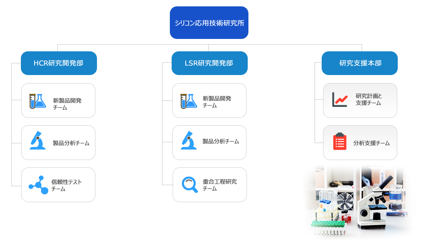Viewport: 425px width, 252px height.
Task: Open the HCR研究開発部 department box
Action: click(x=59, y=63)
